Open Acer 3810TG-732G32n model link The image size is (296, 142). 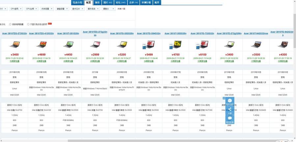202,34
